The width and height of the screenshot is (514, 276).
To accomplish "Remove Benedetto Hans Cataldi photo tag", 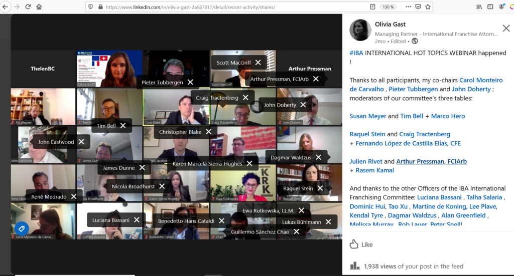I will (221, 221).
